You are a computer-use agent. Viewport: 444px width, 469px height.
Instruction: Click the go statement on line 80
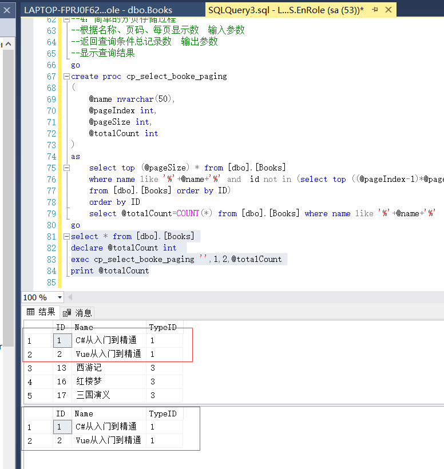[x=76, y=225]
